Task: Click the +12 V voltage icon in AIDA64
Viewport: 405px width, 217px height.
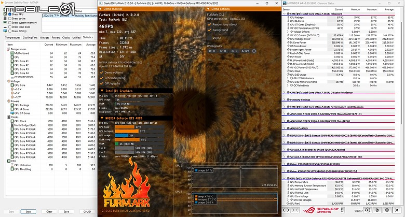Action: coord(12,97)
